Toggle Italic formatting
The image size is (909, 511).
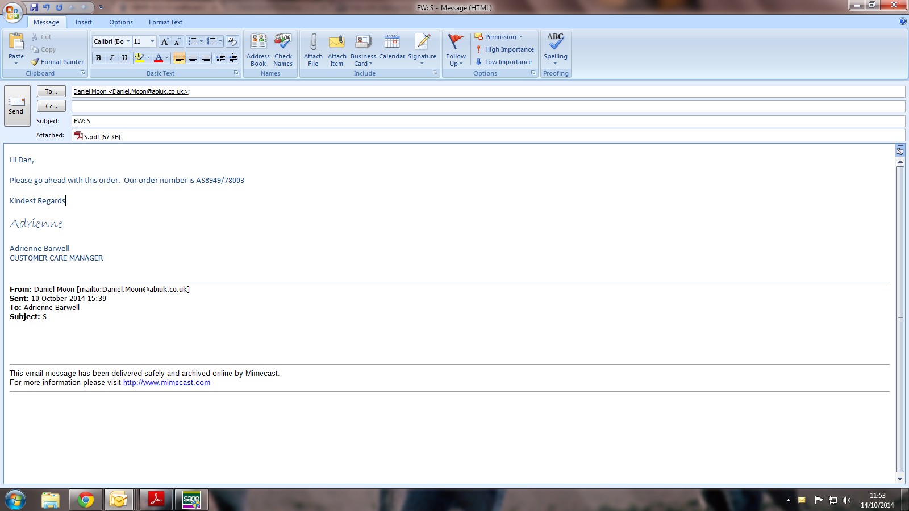111,58
